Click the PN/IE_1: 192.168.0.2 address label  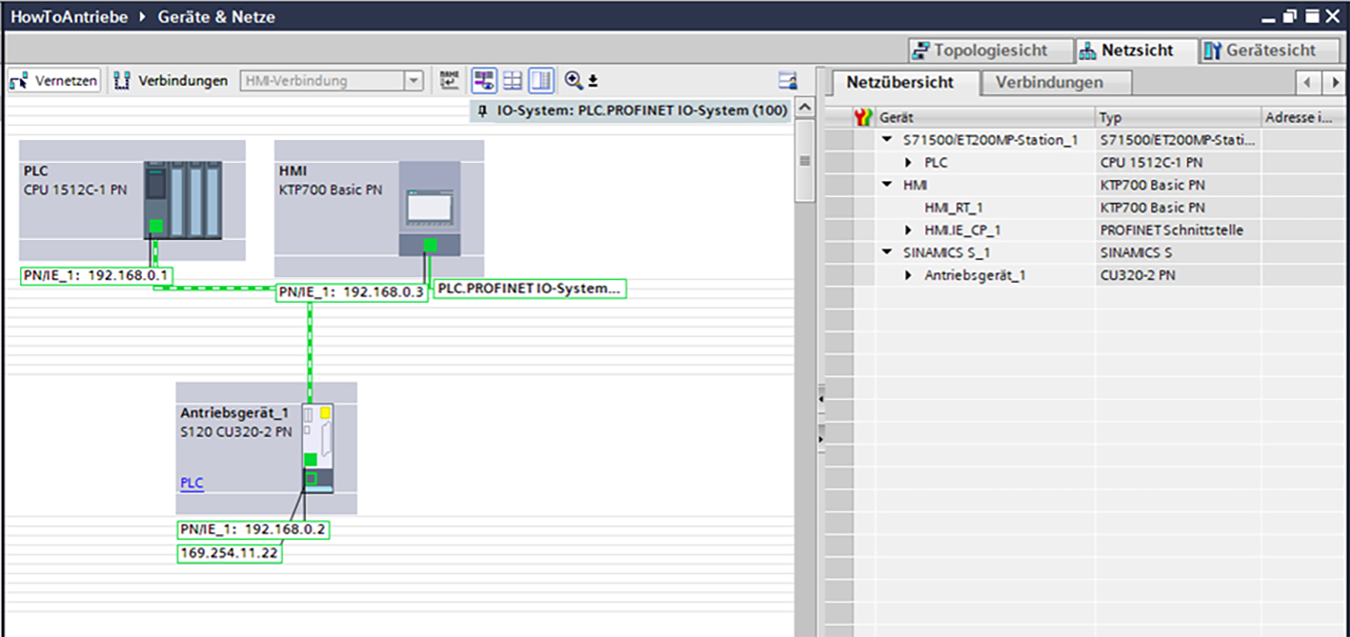(253, 530)
